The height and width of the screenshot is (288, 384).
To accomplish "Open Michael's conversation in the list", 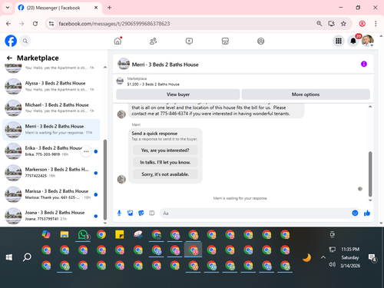I will [51, 108].
